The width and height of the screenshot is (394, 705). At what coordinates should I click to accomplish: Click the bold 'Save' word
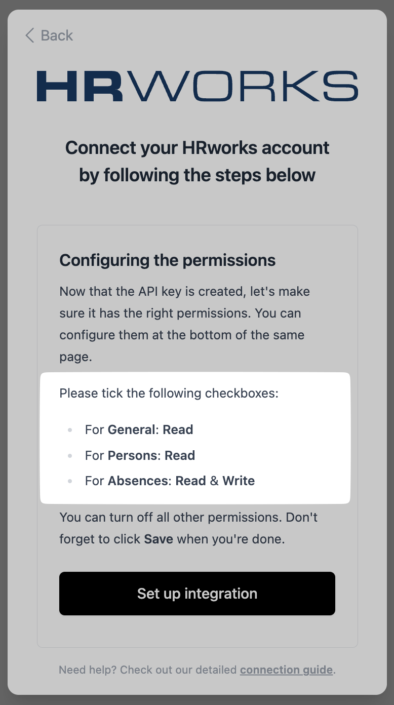(x=159, y=539)
